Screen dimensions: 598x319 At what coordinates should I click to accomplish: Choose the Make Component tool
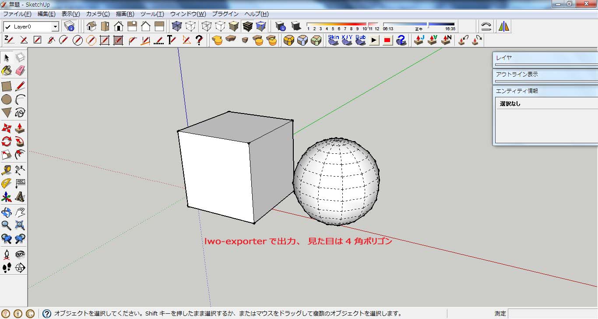click(x=20, y=57)
